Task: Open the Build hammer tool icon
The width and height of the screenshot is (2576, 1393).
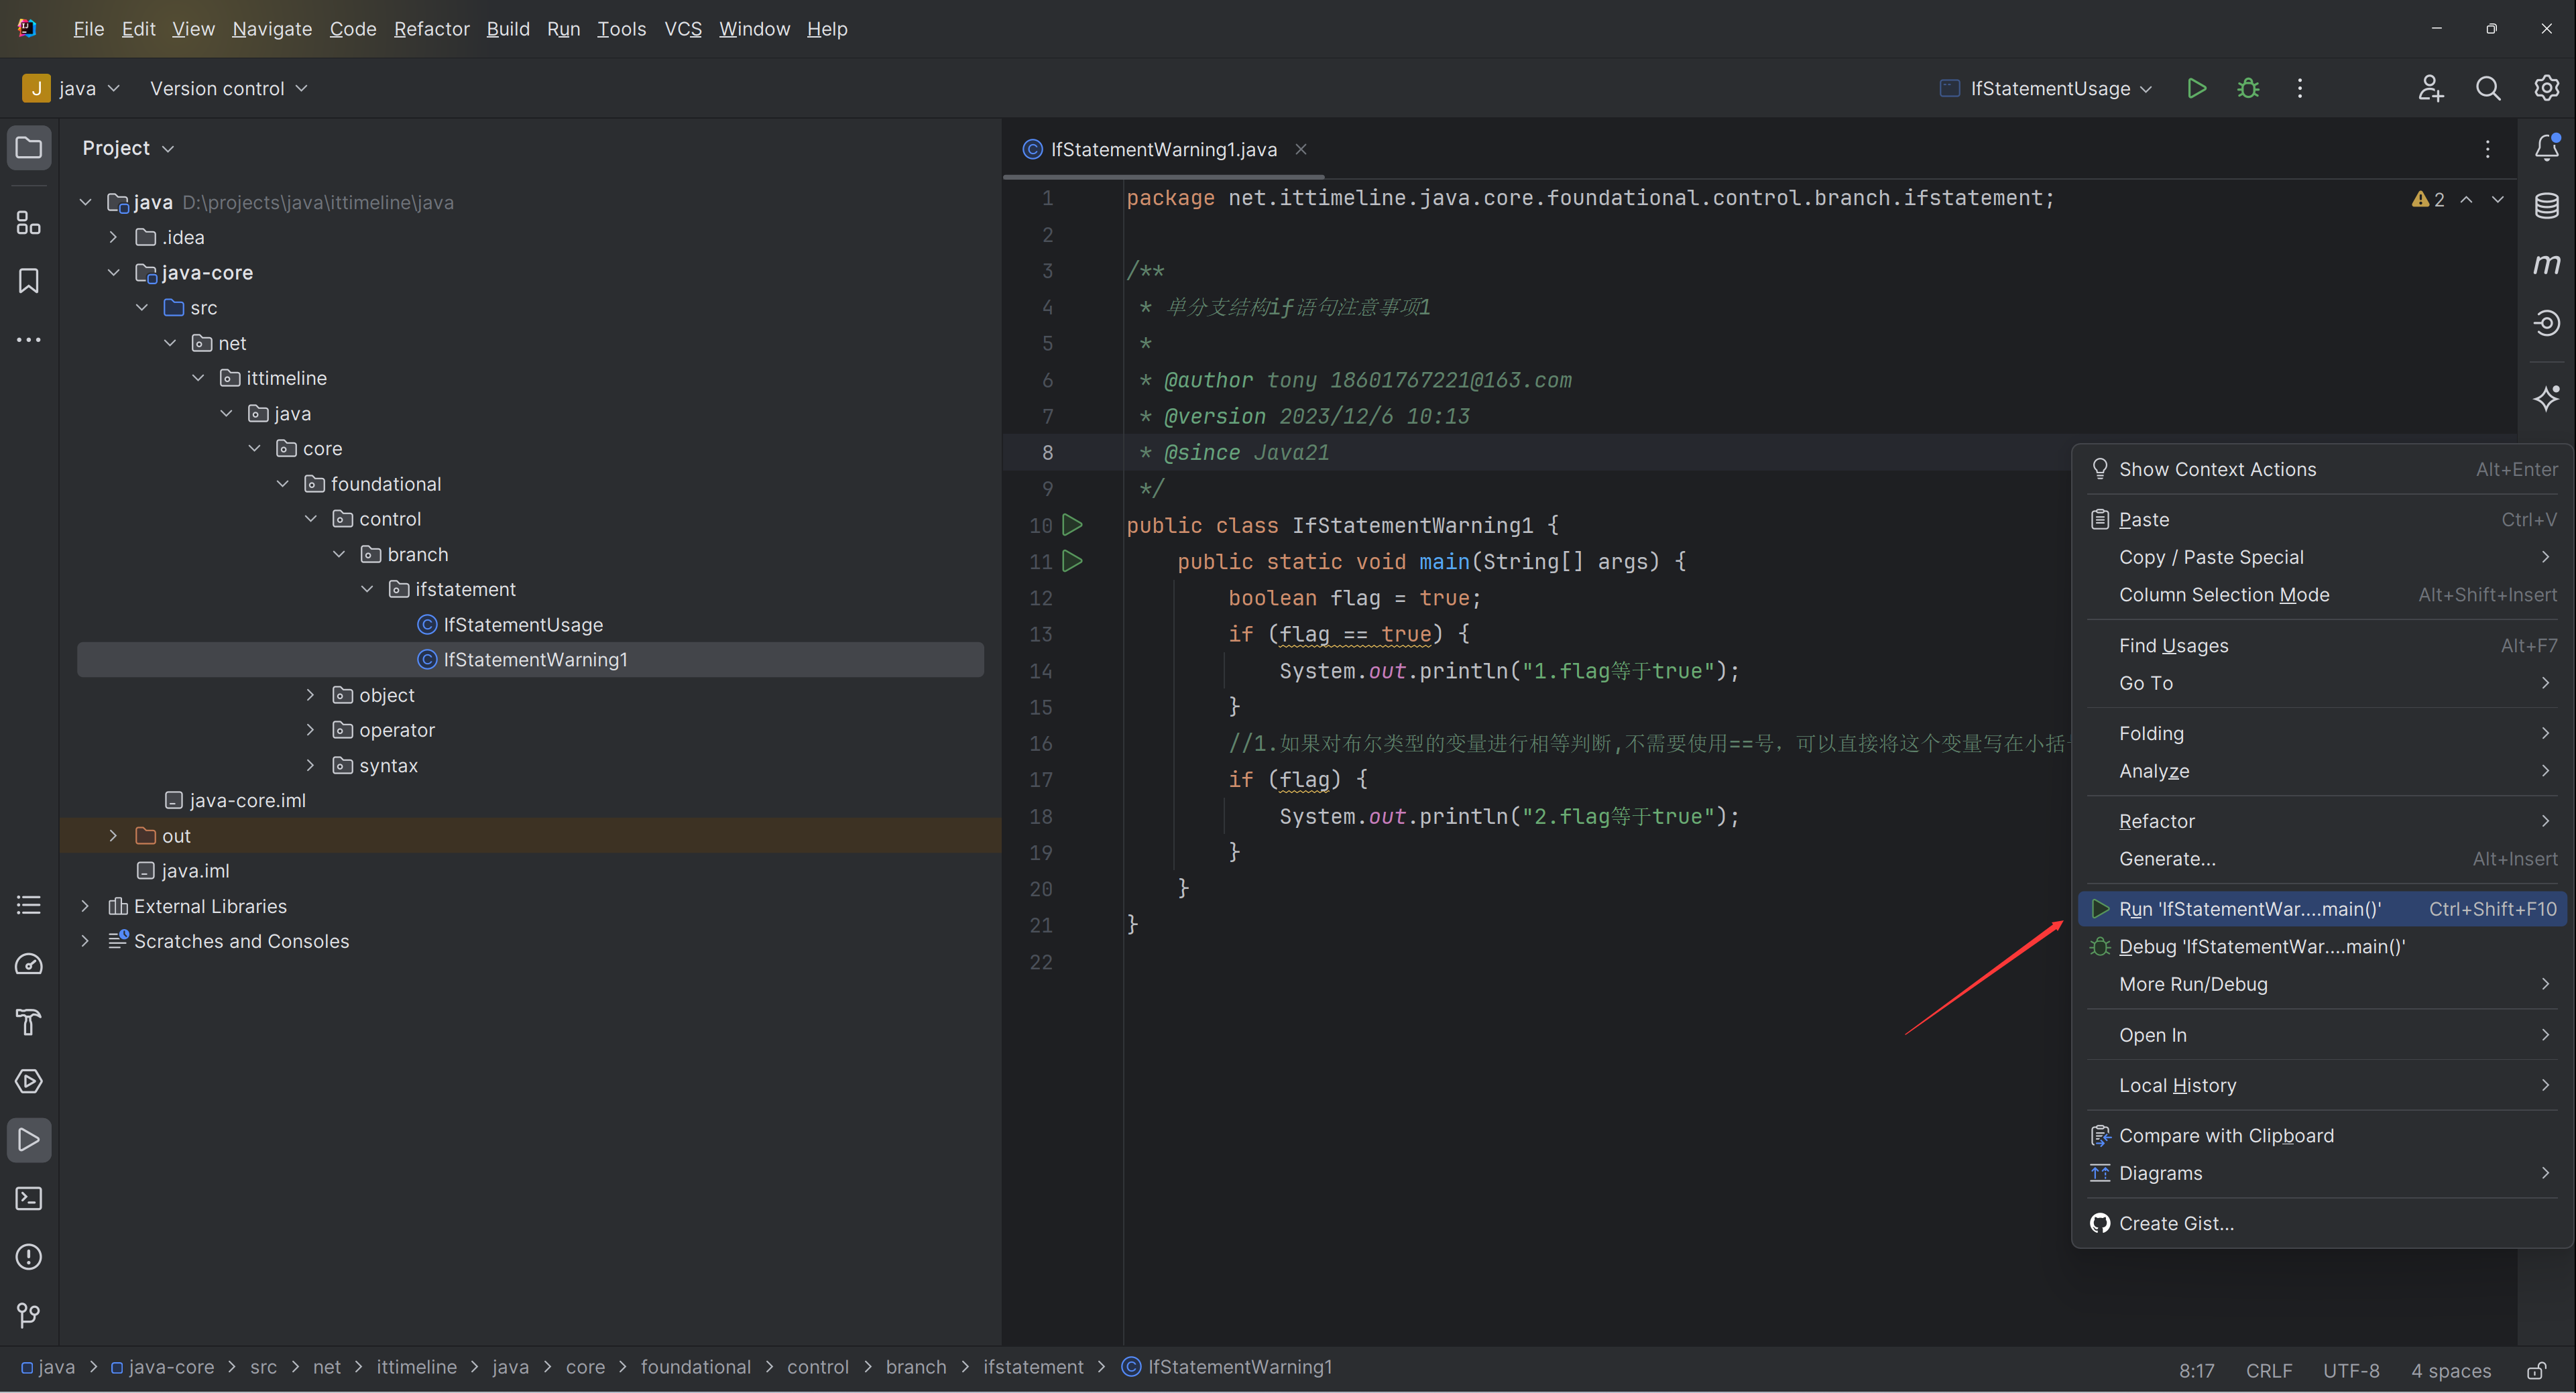Action: (x=29, y=1022)
